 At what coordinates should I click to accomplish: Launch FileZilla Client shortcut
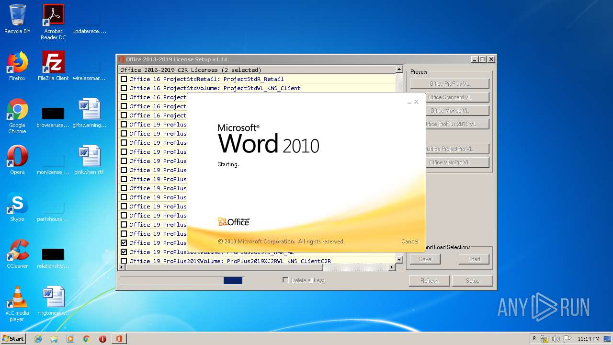53,66
